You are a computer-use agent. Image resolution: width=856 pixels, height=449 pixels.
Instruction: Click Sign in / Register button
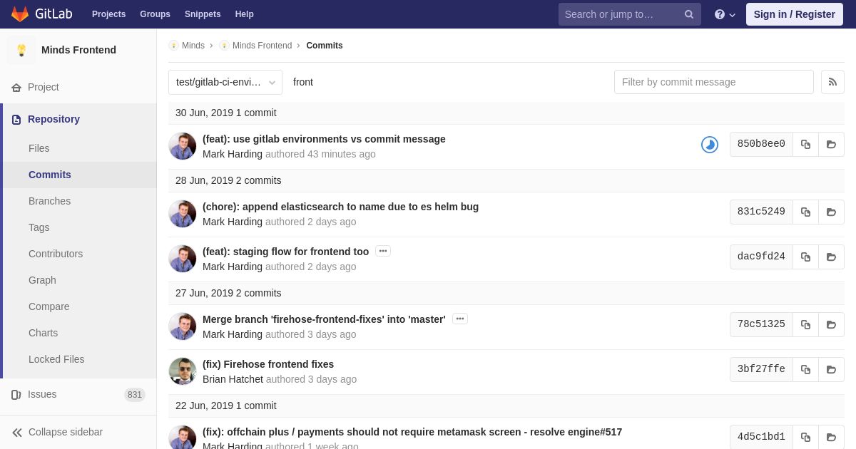coord(795,14)
